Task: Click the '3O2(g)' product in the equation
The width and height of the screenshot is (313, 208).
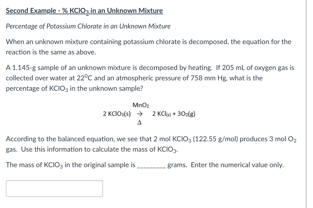Action: click(187, 114)
